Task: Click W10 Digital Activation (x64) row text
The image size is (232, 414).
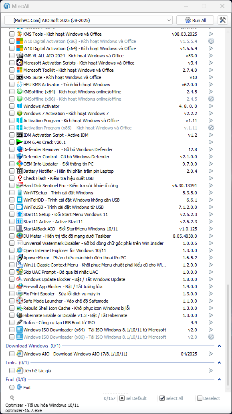Action: (80, 48)
